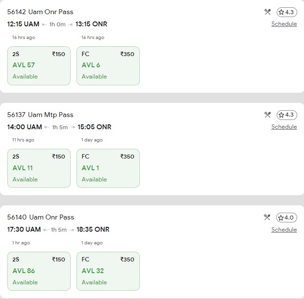Click the 56137 Uam Mtp Pass train title

click(40, 115)
